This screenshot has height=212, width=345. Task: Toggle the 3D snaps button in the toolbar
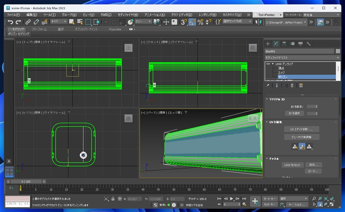tap(184, 22)
